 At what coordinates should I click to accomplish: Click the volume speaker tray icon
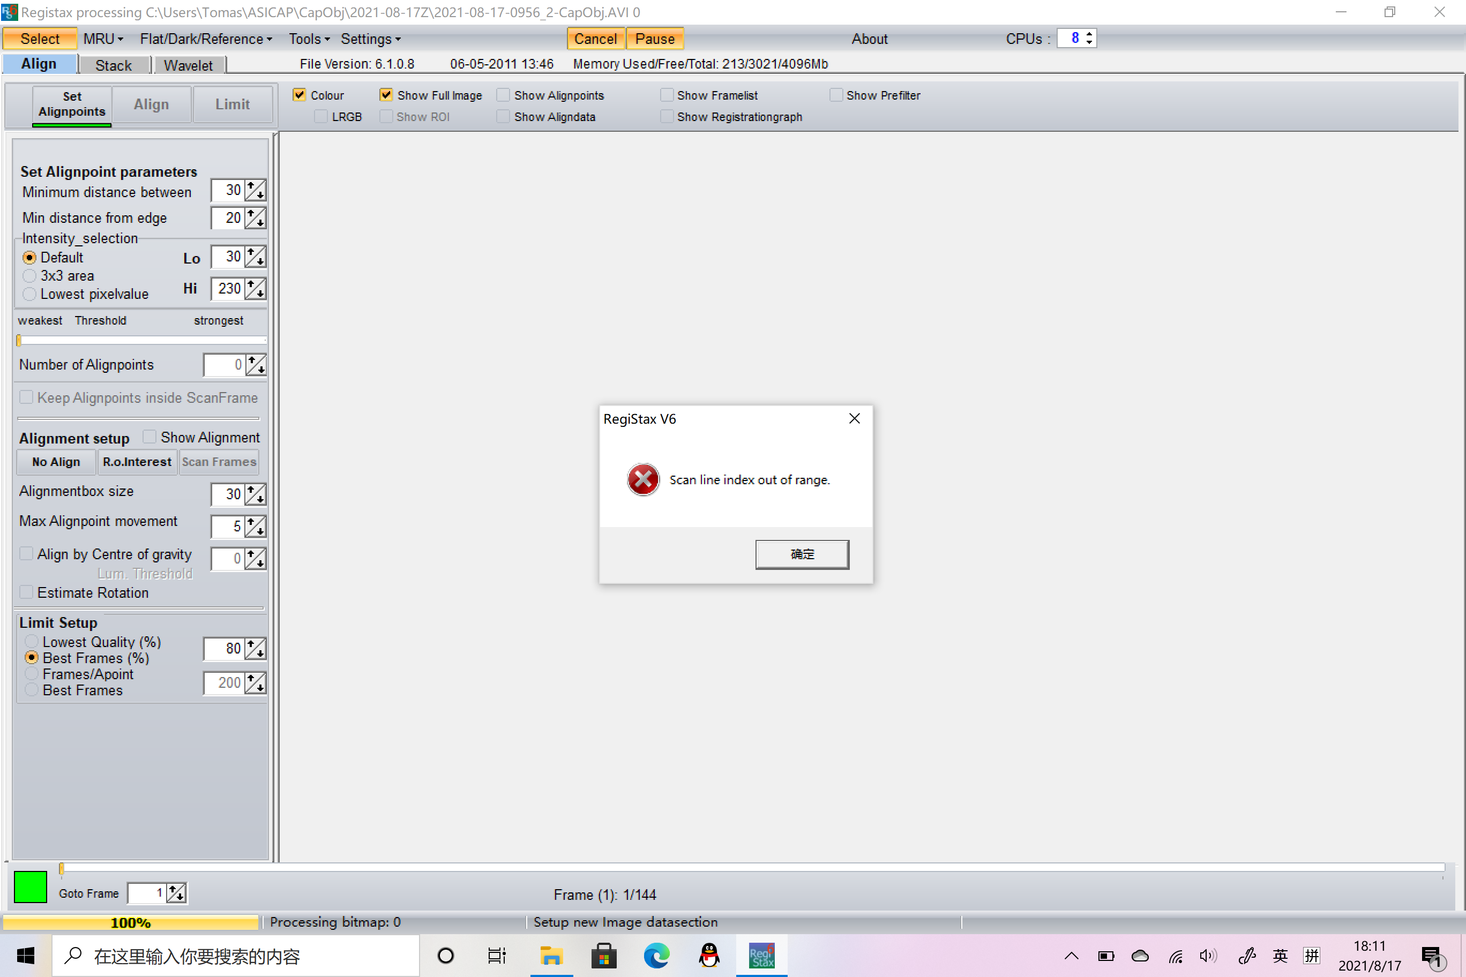(1208, 956)
